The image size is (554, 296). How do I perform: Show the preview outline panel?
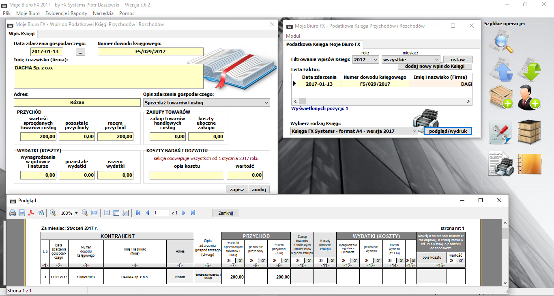pyautogui.click(x=107, y=213)
